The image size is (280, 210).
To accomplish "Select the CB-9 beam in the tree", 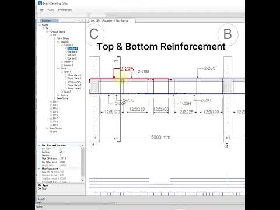I will (55, 125).
